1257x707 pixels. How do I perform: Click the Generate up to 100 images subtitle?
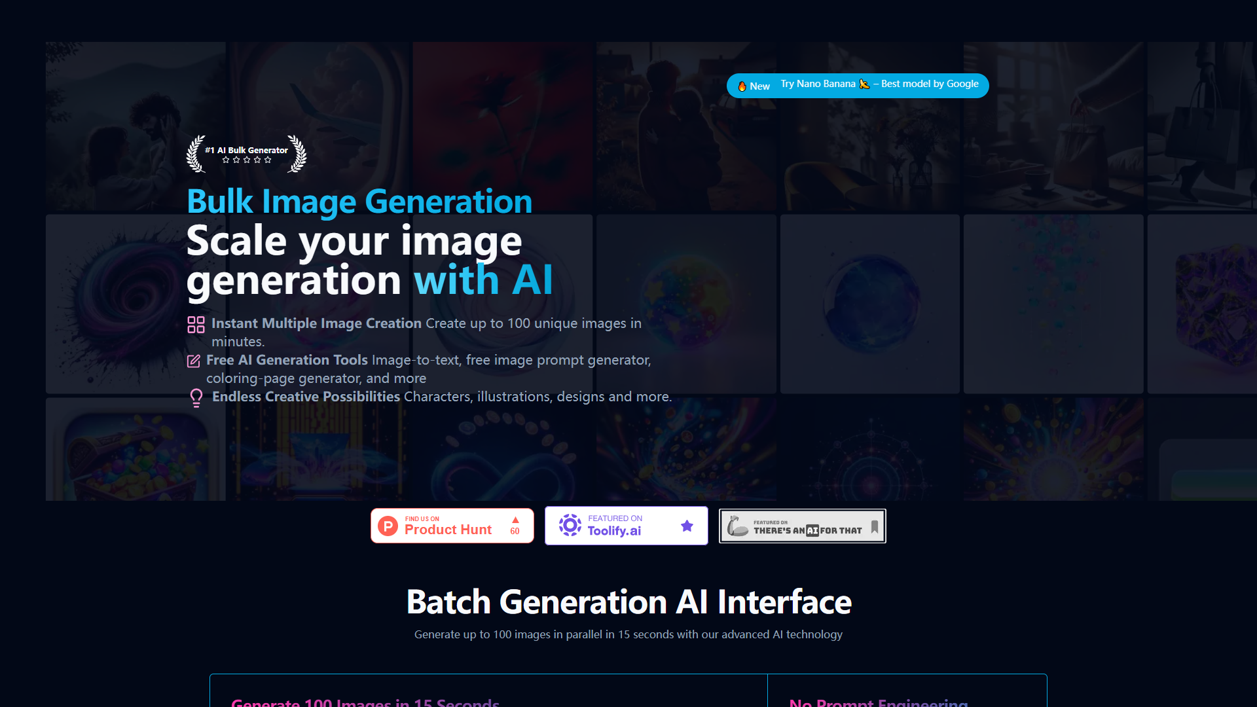coord(628,634)
